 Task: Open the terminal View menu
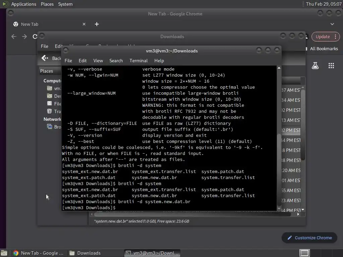pos(98,61)
